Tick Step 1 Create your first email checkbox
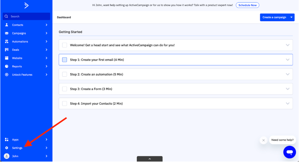The width and height of the screenshot is (300, 167). pos(64,60)
